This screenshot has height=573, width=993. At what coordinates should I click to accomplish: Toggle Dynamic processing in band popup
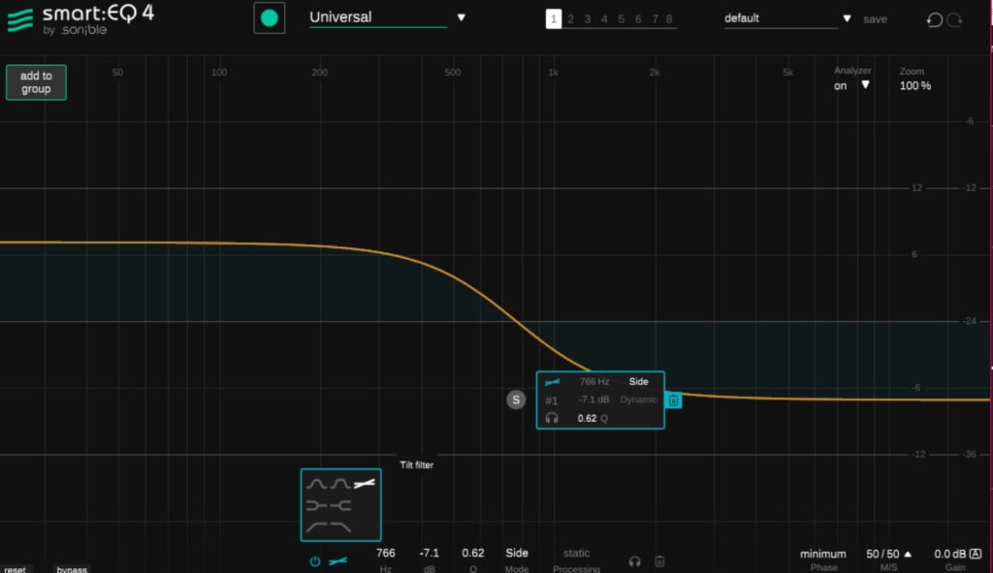[x=638, y=399]
